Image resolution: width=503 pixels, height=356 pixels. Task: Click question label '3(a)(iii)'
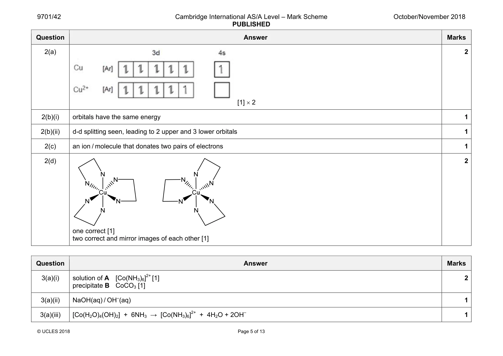click(x=50, y=315)
